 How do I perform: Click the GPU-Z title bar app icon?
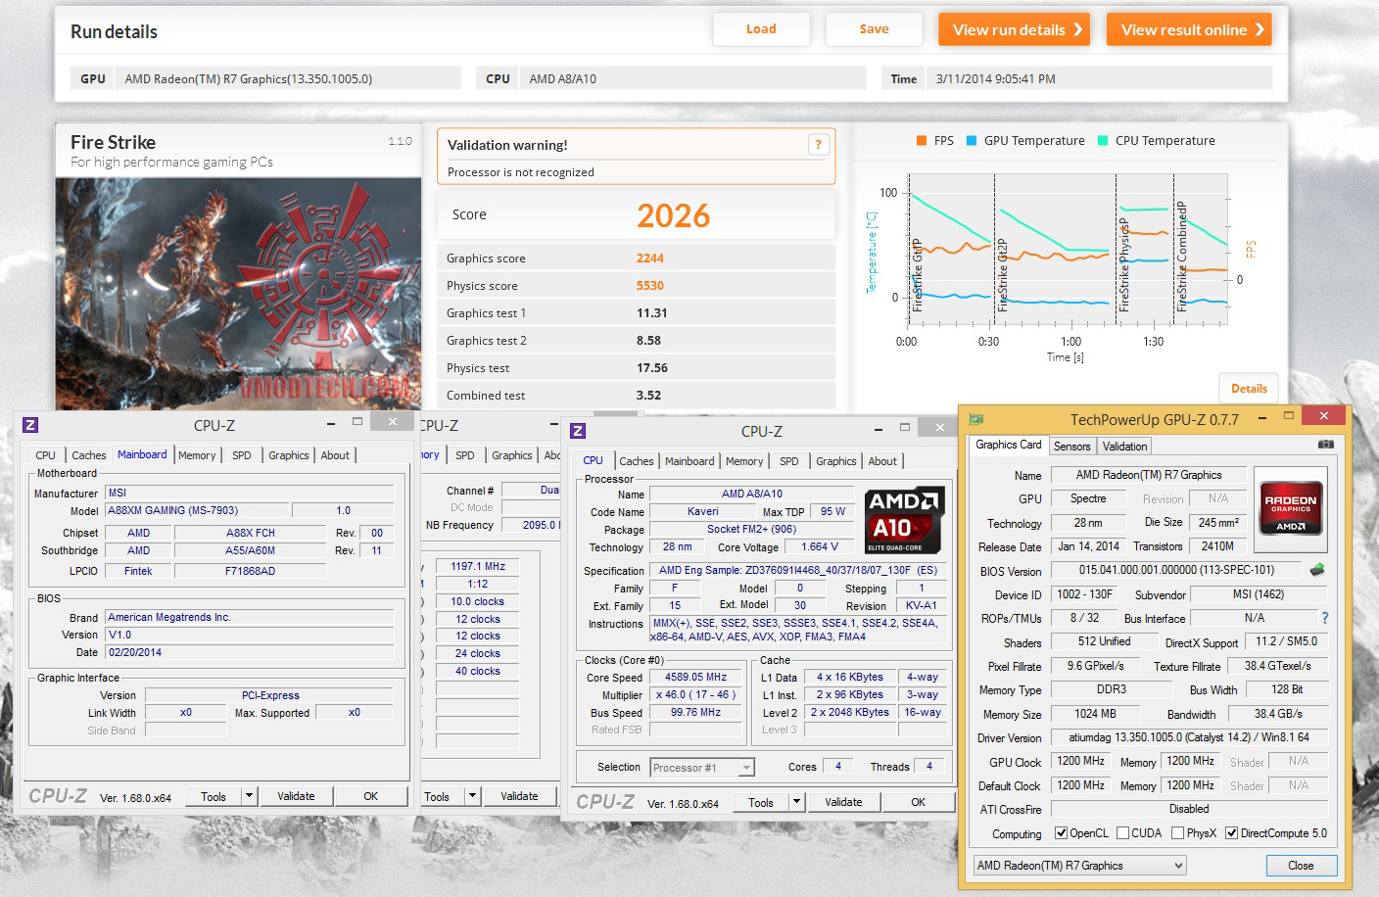pos(975,419)
